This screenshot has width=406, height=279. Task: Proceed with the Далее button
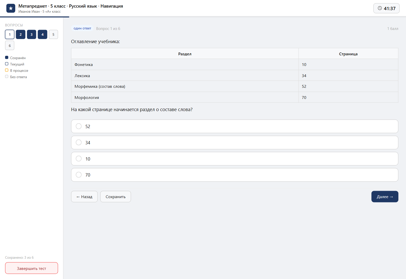385,197
